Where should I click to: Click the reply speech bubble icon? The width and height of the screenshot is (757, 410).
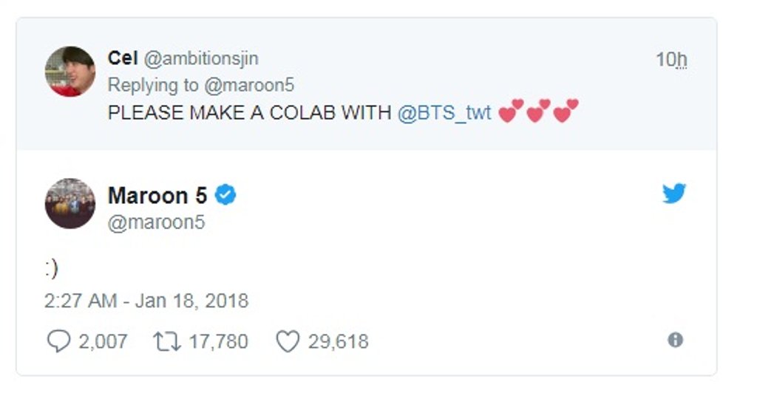pos(57,341)
